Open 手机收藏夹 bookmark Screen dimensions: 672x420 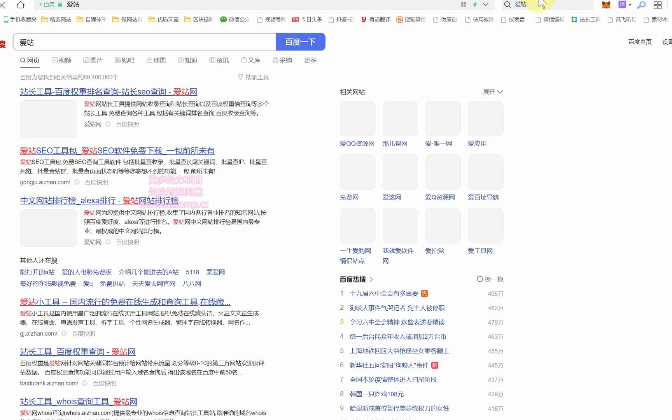[x=20, y=19]
